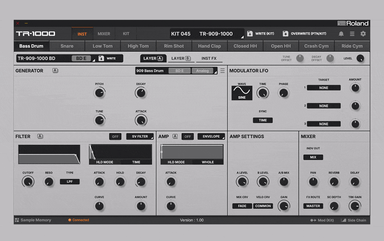Open the settings gear icon
This screenshot has width=384, height=241.
(x=363, y=34)
